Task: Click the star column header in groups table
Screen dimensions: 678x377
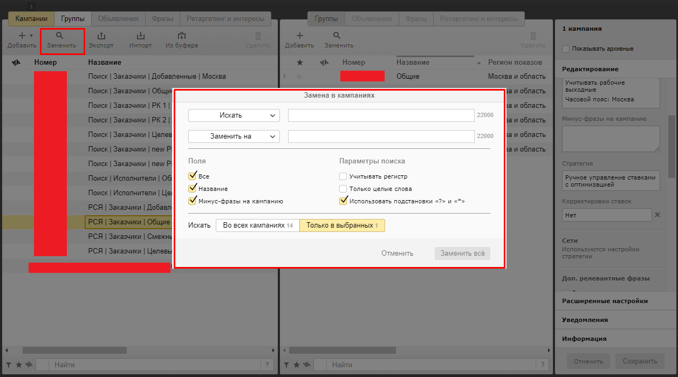Action: point(300,63)
